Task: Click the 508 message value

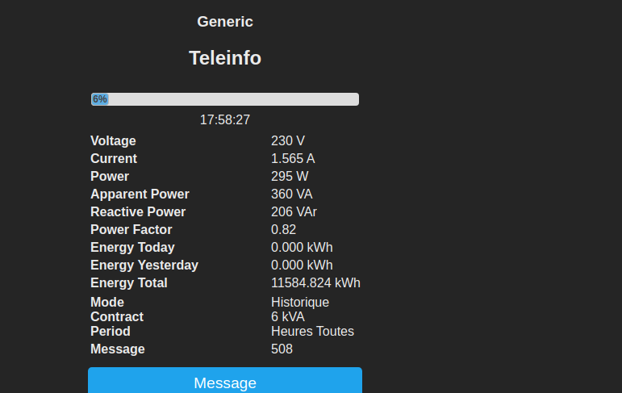Action: [282, 349]
